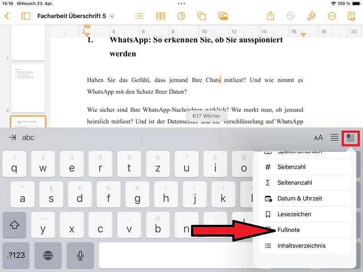Image resolution: width=363 pixels, height=272 pixels.
Task: Select page 2 thumbnail
Action: tap(28, 88)
